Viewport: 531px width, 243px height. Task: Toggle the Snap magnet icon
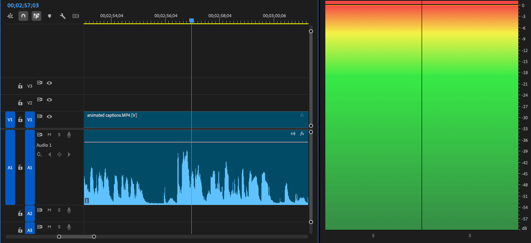click(23, 16)
